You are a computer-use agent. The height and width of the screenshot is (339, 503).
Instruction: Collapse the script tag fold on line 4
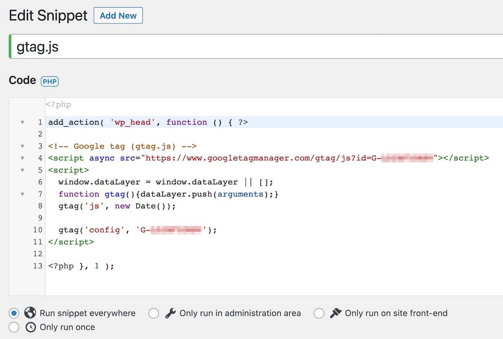[x=22, y=158]
